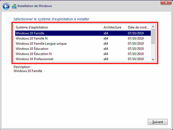Click the scrollbar down arrow
Image resolution: width=173 pixels, height=130 pixels.
[x=153, y=59]
